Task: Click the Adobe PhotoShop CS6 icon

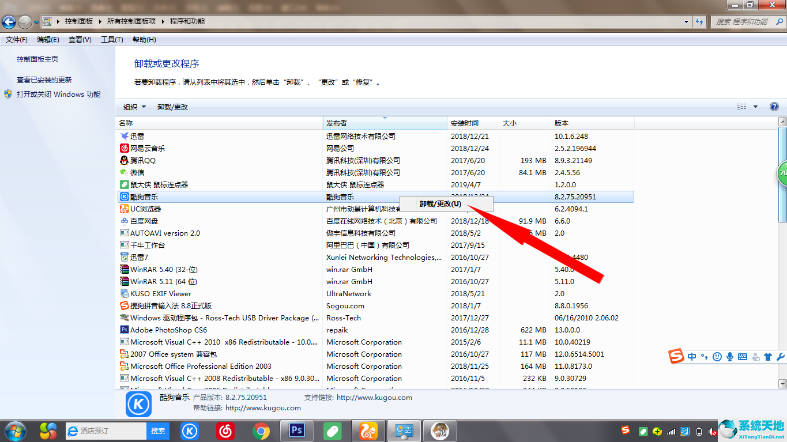Action: [124, 330]
